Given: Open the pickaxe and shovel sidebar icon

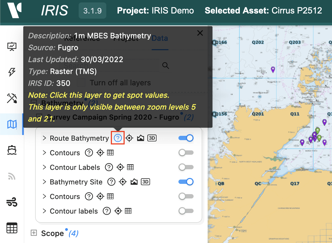Looking at the screenshot, I should tap(12, 98).
